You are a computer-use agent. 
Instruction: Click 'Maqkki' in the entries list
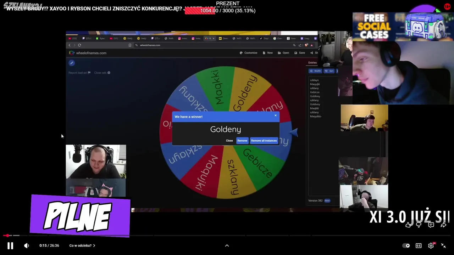point(314,108)
